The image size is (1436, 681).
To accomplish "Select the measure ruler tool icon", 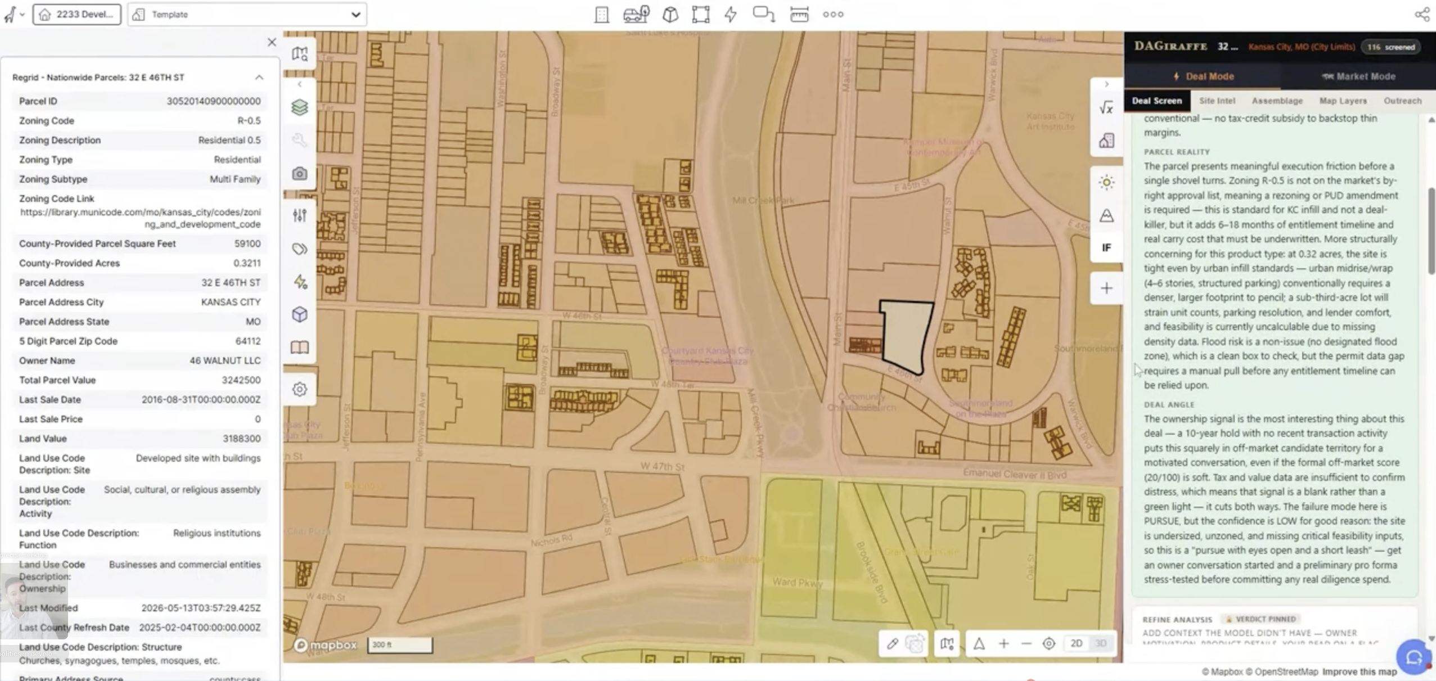I will point(799,15).
